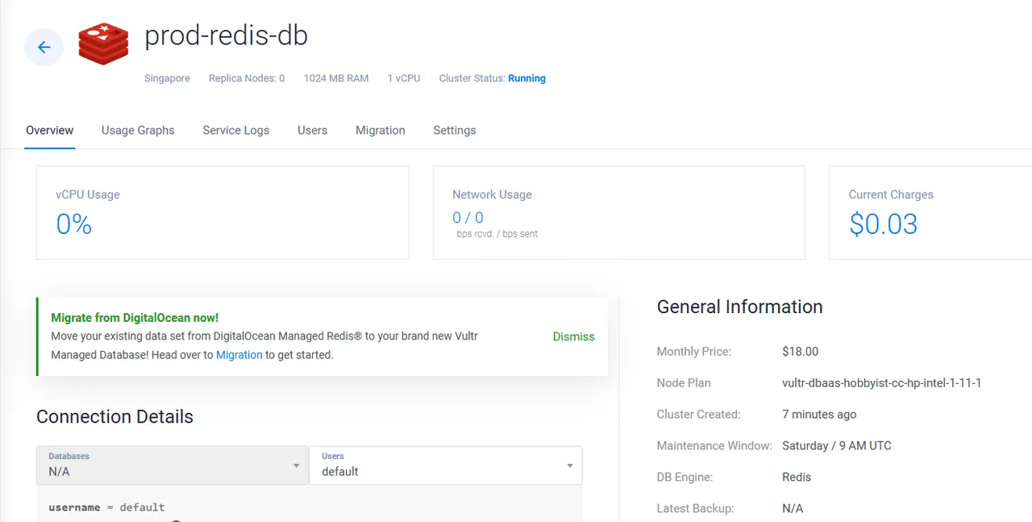Click the Migrate from DigitalOcean now! heading
Viewport: 1032px width, 522px height.
[135, 318]
